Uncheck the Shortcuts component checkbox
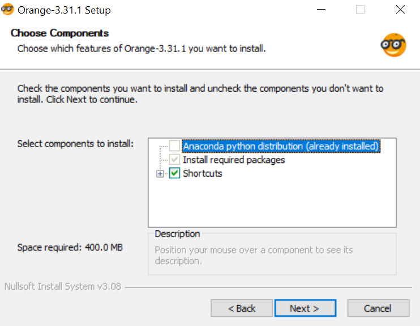Viewport: 420px width, 326px height. point(175,173)
